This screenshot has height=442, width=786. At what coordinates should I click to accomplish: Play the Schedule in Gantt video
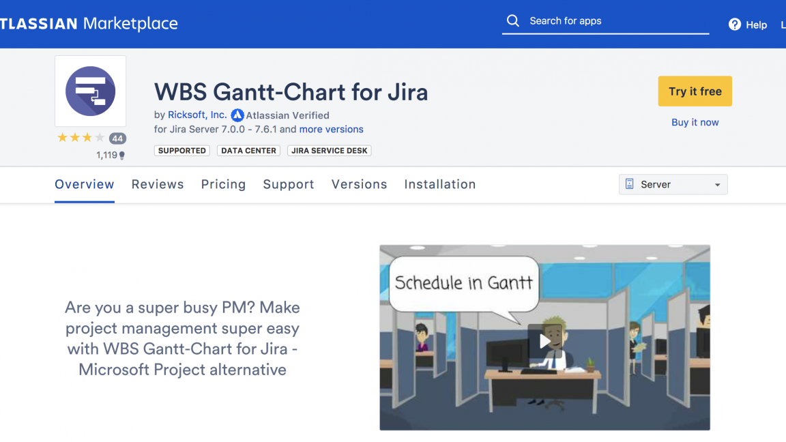545,341
